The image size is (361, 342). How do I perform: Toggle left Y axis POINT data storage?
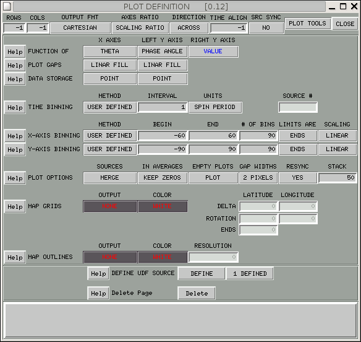163,79
